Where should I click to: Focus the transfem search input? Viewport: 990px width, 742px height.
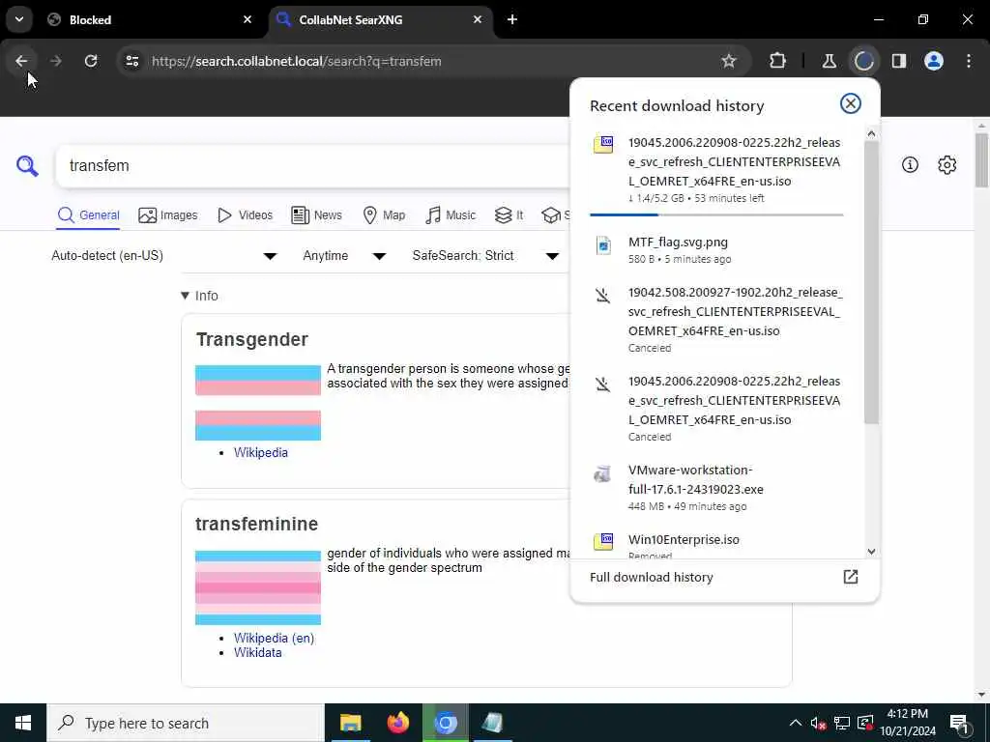(x=312, y=165)
